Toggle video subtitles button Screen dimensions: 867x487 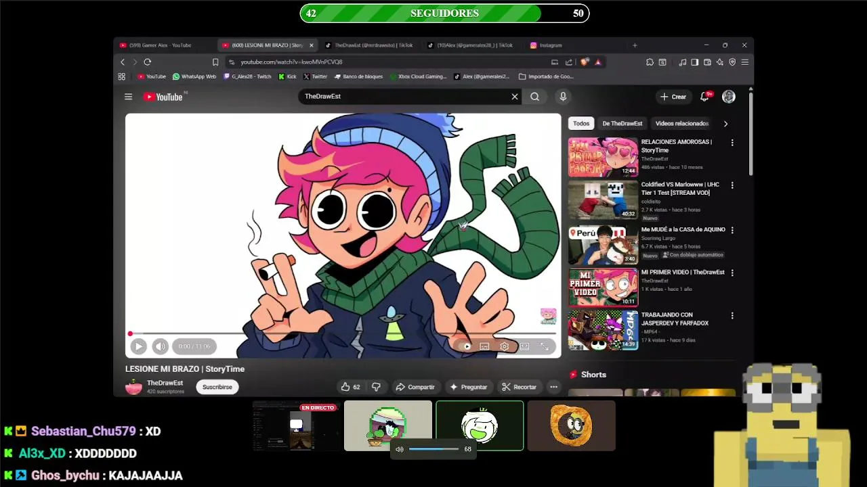[x=484, y=346]
